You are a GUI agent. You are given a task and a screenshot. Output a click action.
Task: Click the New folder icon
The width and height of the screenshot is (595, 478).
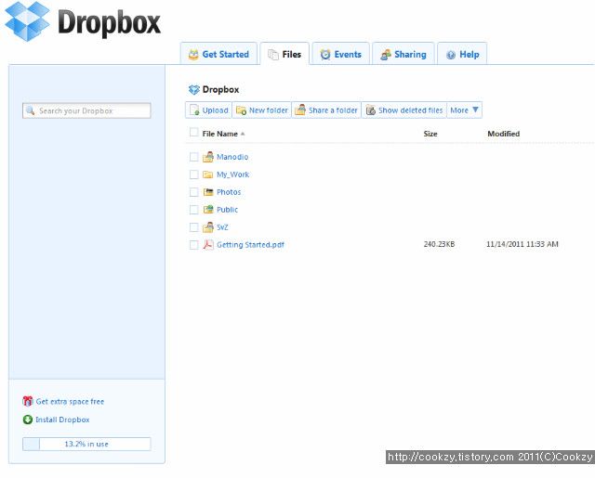(241, 110)
